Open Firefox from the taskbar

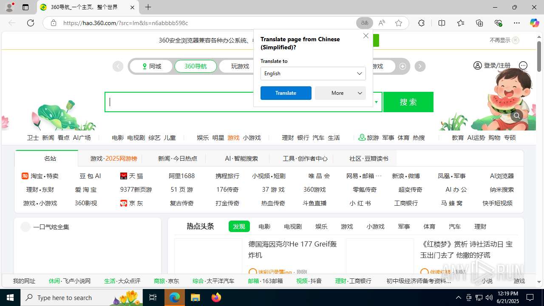tap(216, 297)
